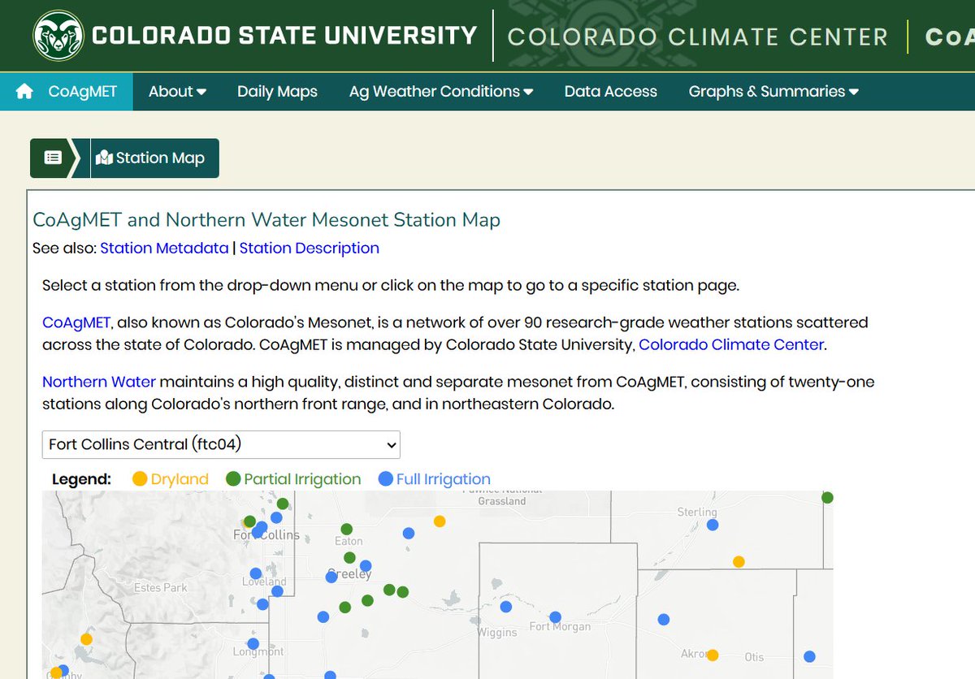This screenshot has width=975, height=679.
Task: Open the station selection drop-down menu
Action: click(221, 444)
